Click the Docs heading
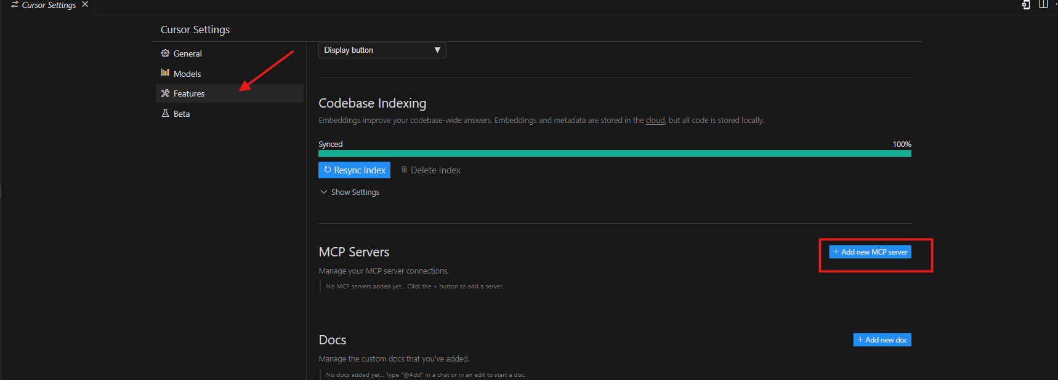 pyautogui.click(x=333, y=340)
